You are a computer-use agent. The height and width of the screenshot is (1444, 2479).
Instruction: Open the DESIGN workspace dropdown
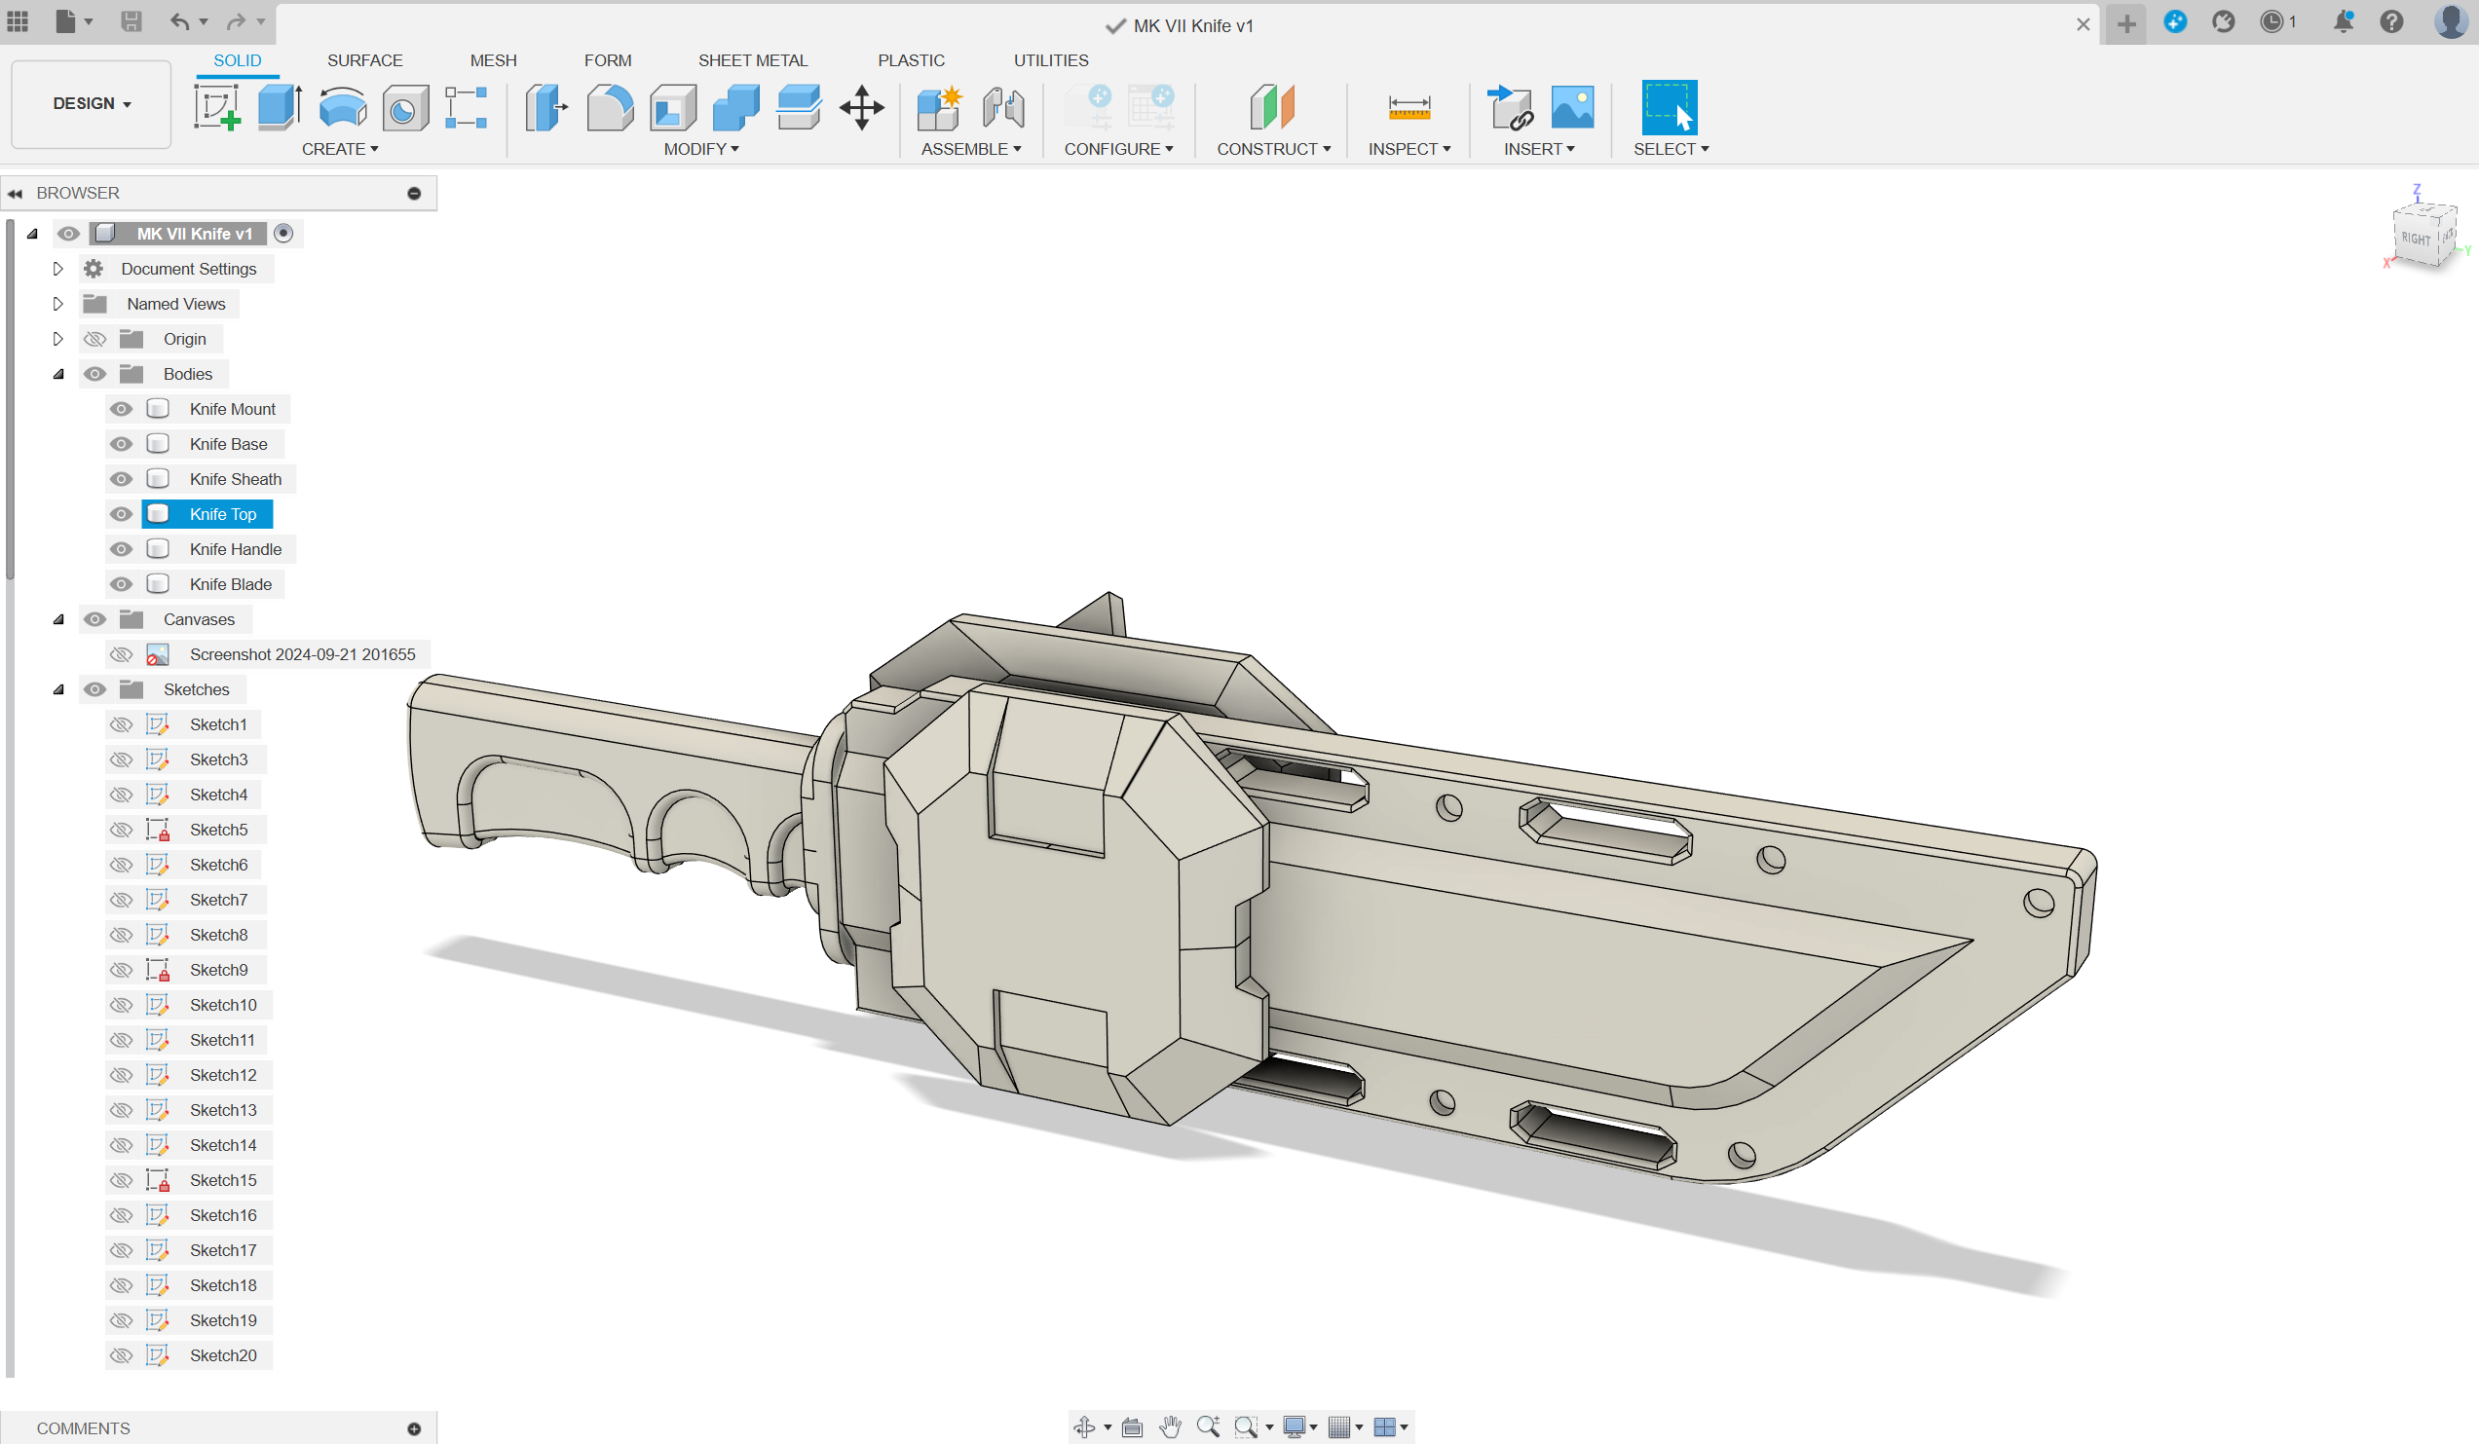tap(92, 103)
